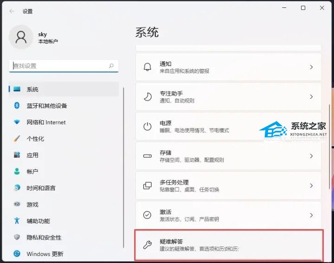
Task: Open the 多任务处理 settings title
Action: click(174, 182)
